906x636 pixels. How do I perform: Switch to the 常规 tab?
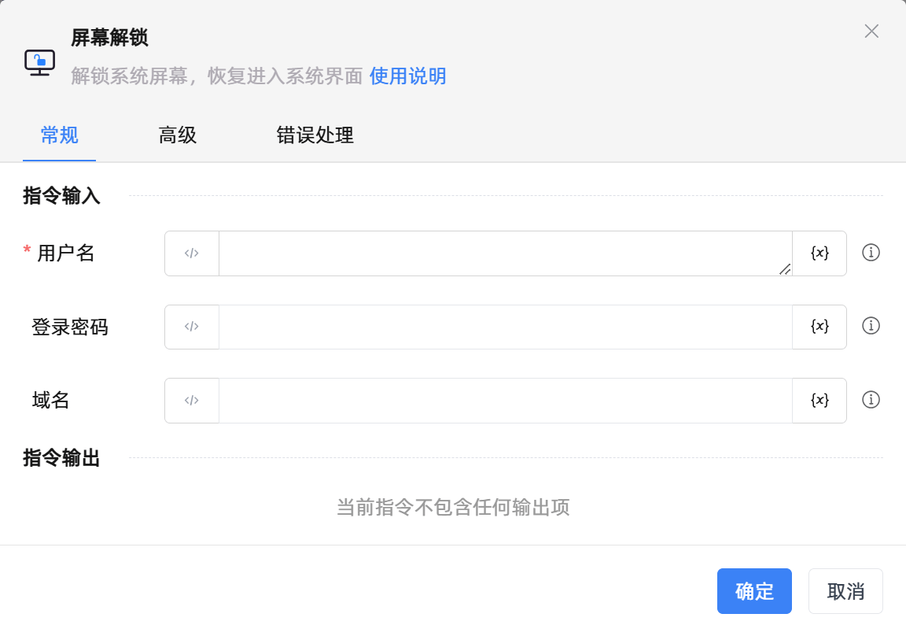59,135
